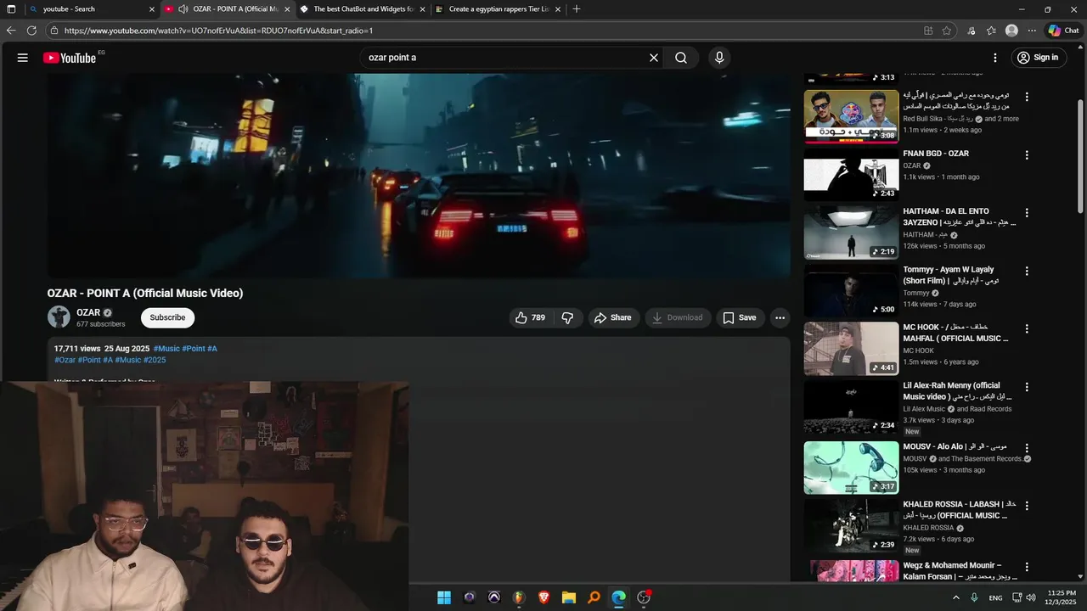Add page to favorites star icon
Viewport: 1087px width, 611px height.
[947, 31]
